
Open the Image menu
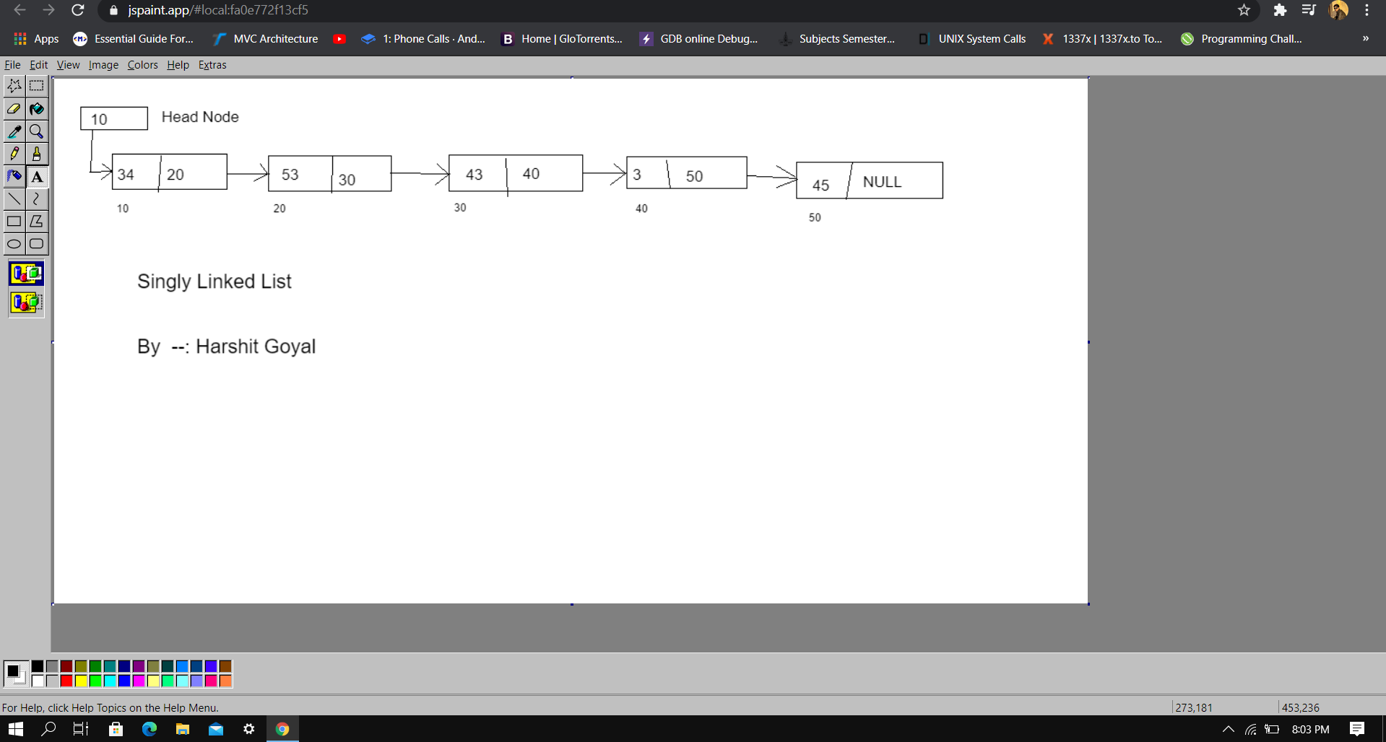[103, 65]
